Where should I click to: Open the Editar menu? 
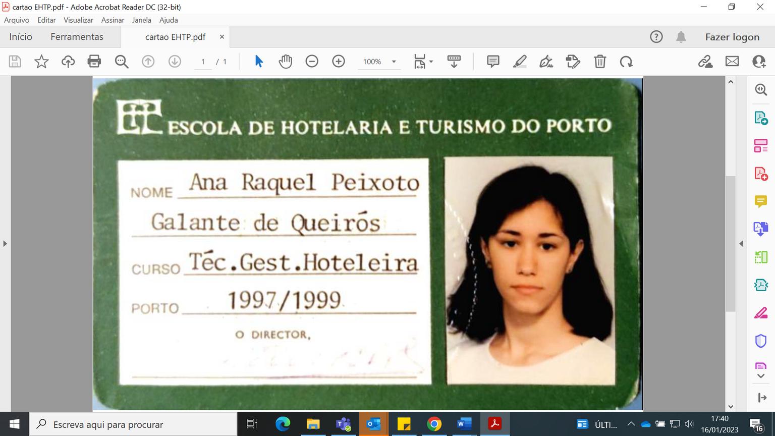46,20
